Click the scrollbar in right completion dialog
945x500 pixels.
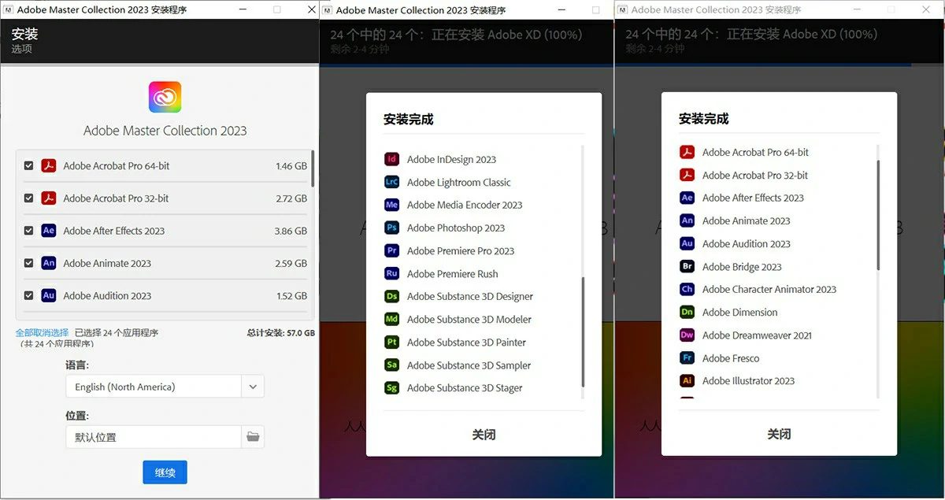(879, 216)
